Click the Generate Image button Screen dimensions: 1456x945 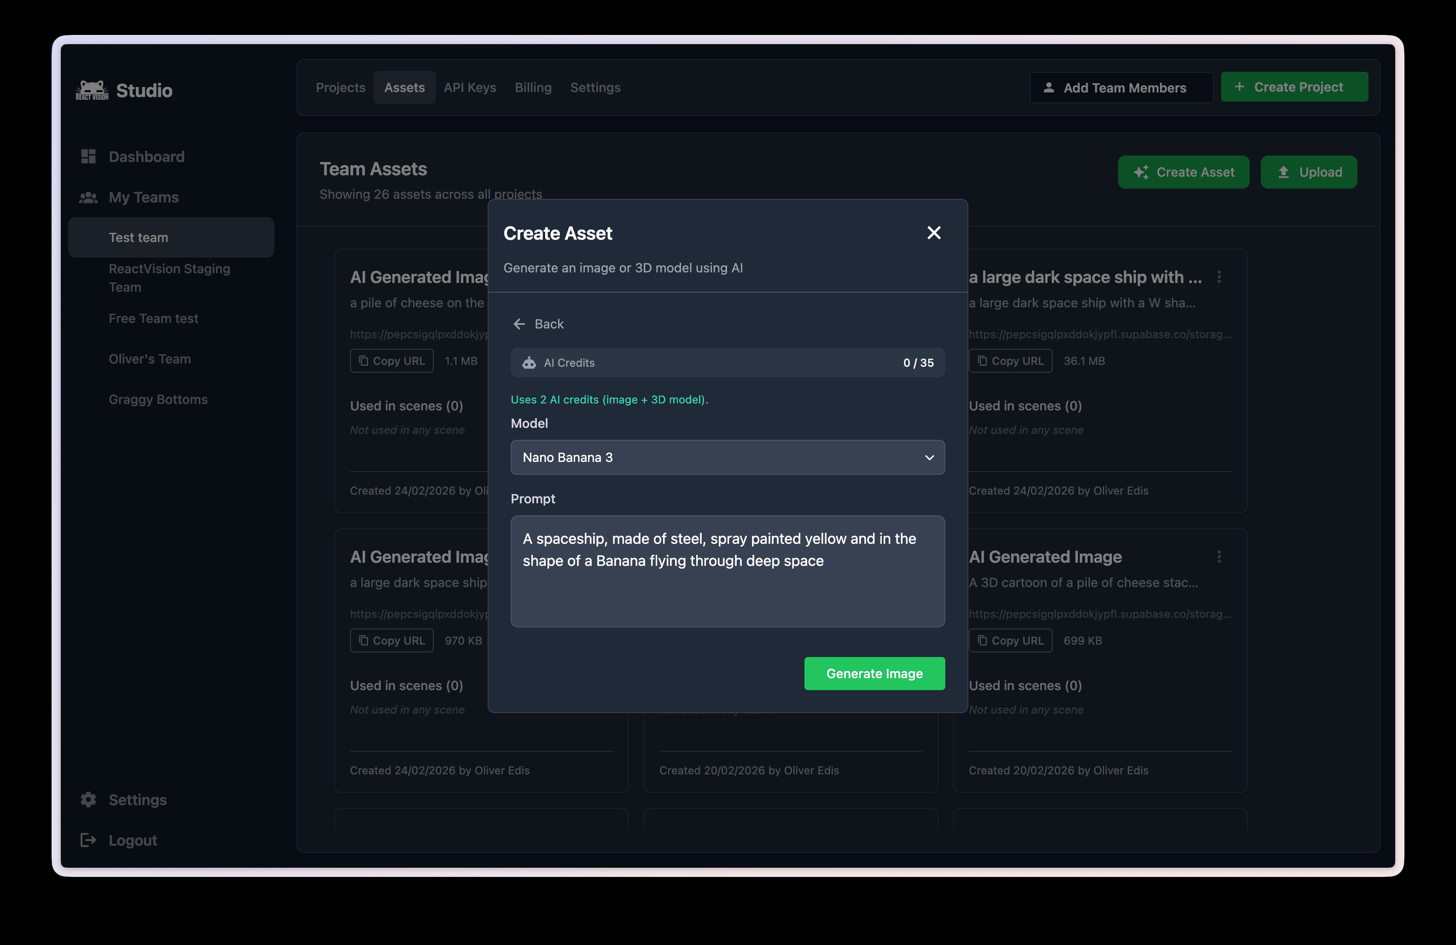point(874,674)
